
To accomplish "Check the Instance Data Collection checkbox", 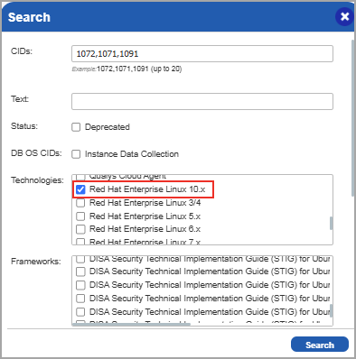I will click(x=76, y=154).
